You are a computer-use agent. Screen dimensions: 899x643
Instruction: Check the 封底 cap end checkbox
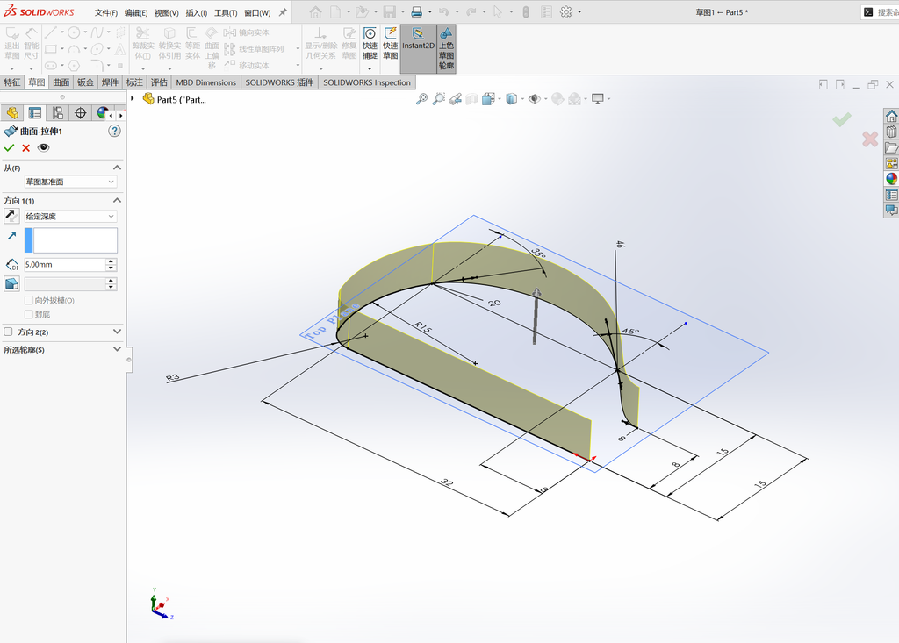point(29,314)
